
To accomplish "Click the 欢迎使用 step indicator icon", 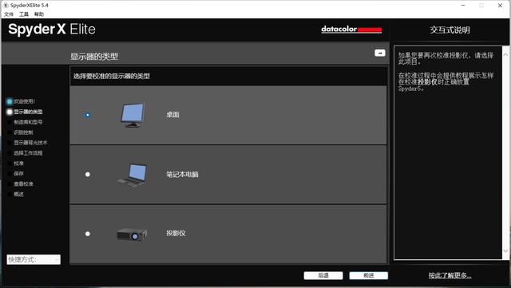I will coord(10,101).
